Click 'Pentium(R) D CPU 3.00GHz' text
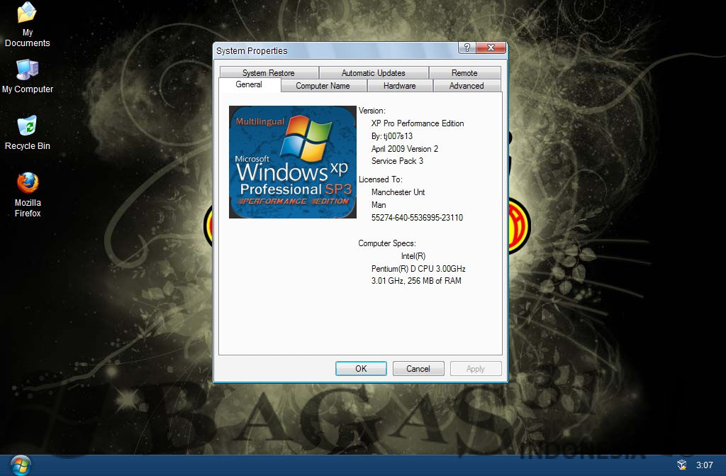 click(418, 269)
